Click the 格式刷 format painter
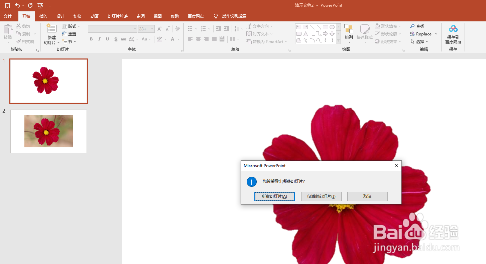Viewport: 486px width, 264px height. [25, 41]
